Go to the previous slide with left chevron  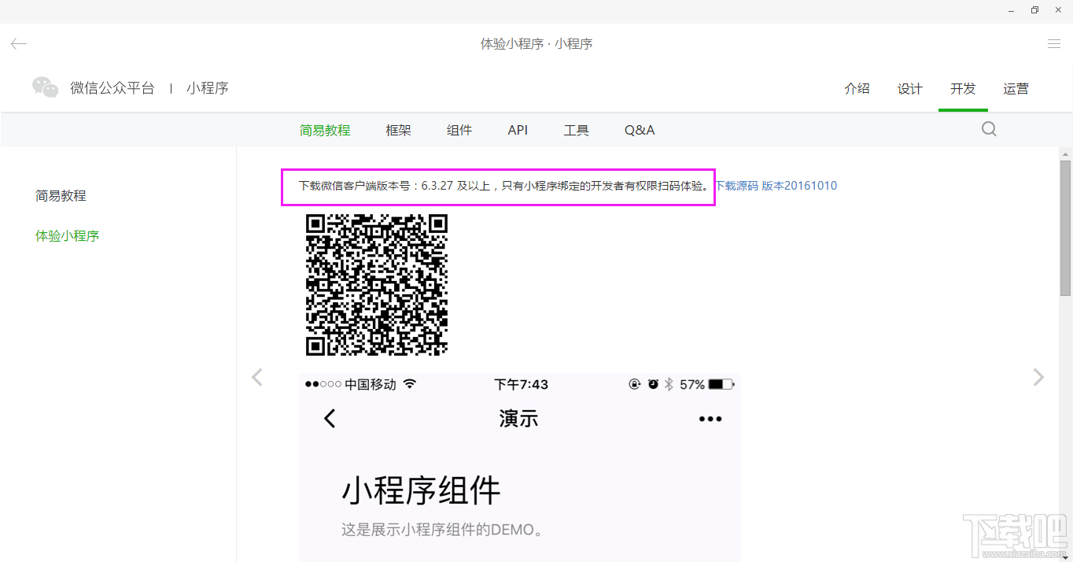(x=257, y=377)
